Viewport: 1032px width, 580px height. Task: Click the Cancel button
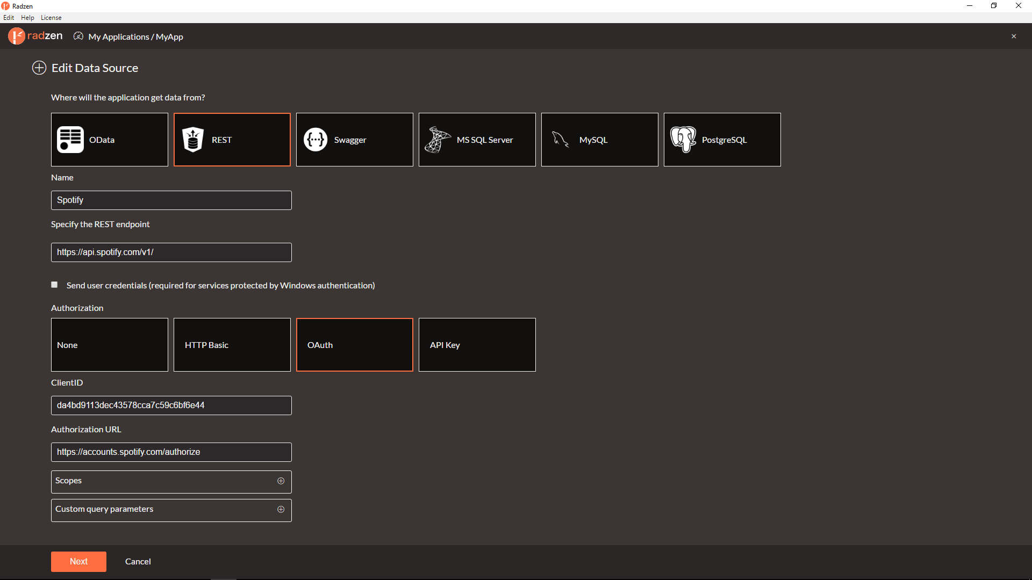pyautogui.click(x=138, y=561)
